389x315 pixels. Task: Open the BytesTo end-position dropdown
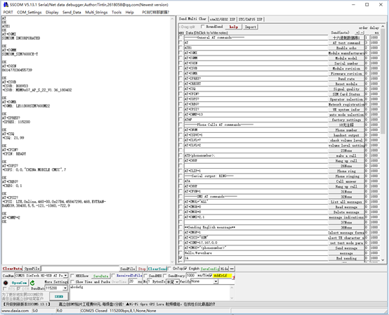point(177,282)
